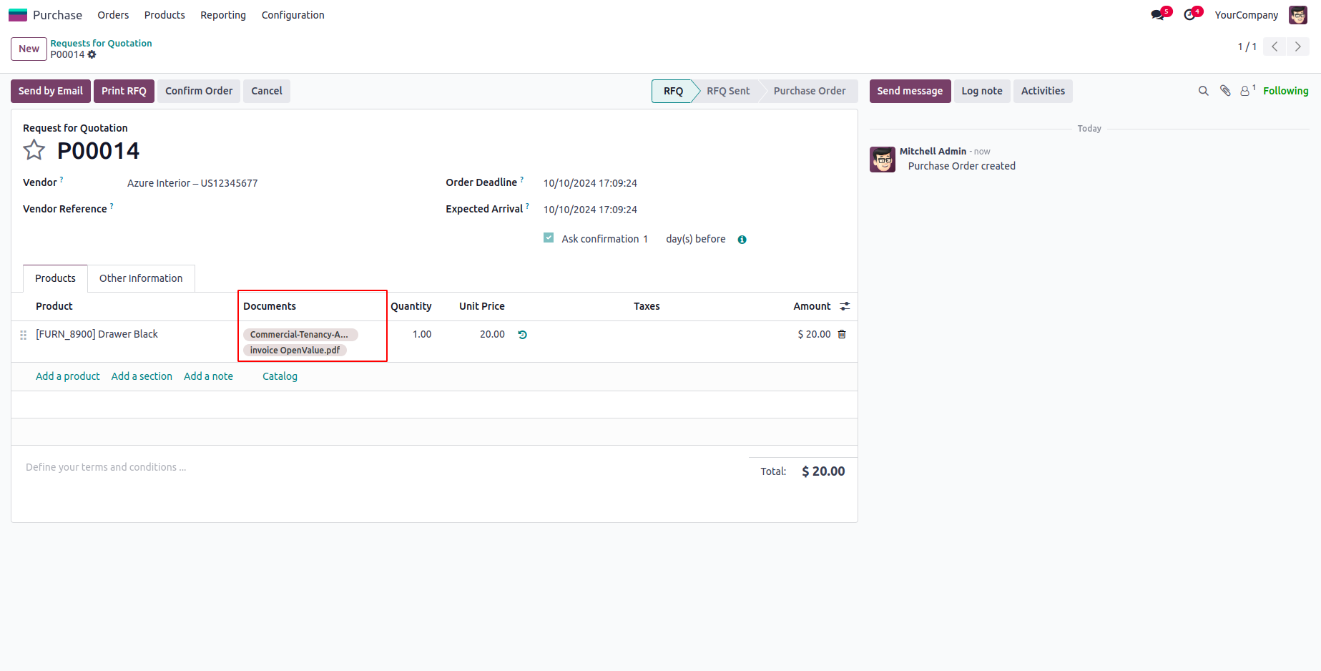Uncheck the Ask confirmation checkbox

[x=549, y=238]
